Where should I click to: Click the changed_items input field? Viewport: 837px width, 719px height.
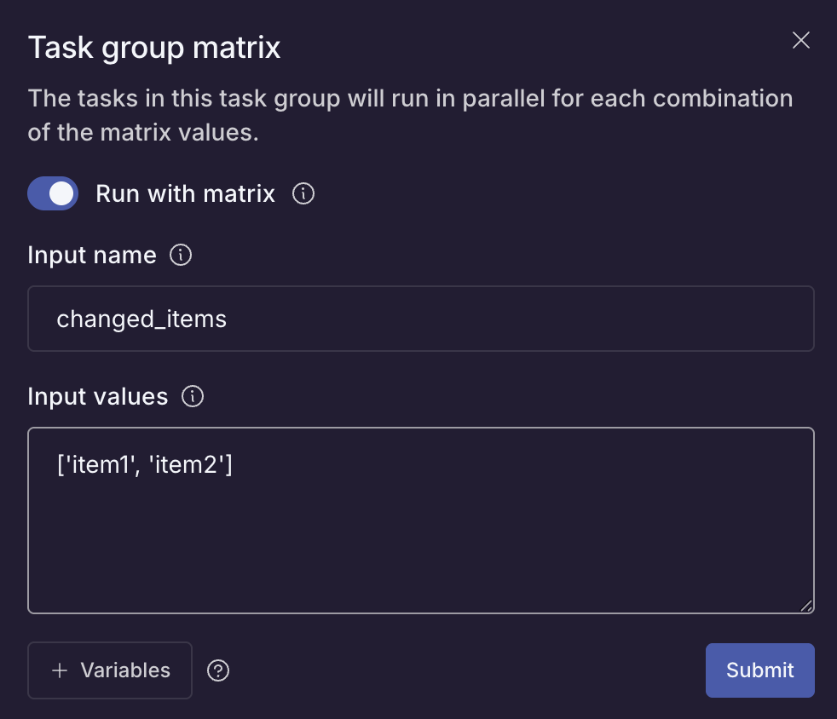420,318
